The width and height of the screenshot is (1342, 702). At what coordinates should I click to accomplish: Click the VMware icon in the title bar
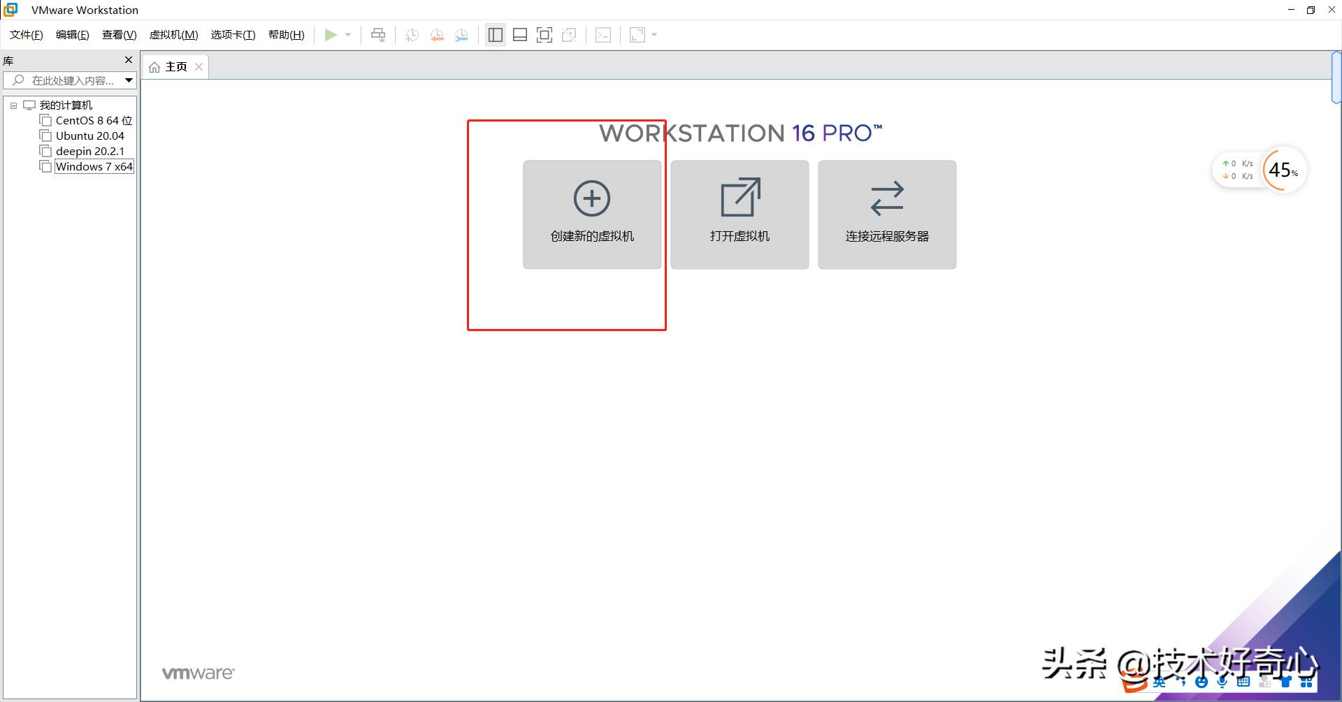pos(10,10)
